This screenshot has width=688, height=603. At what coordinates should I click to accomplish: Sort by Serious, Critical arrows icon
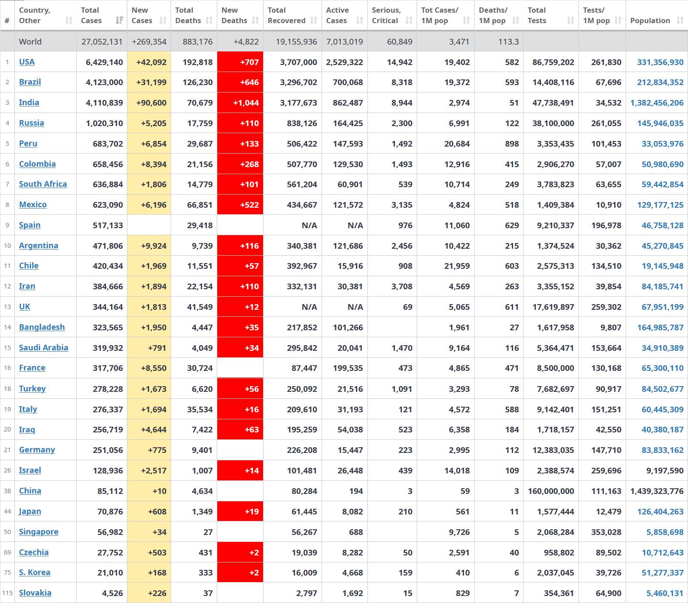point(409,21)
